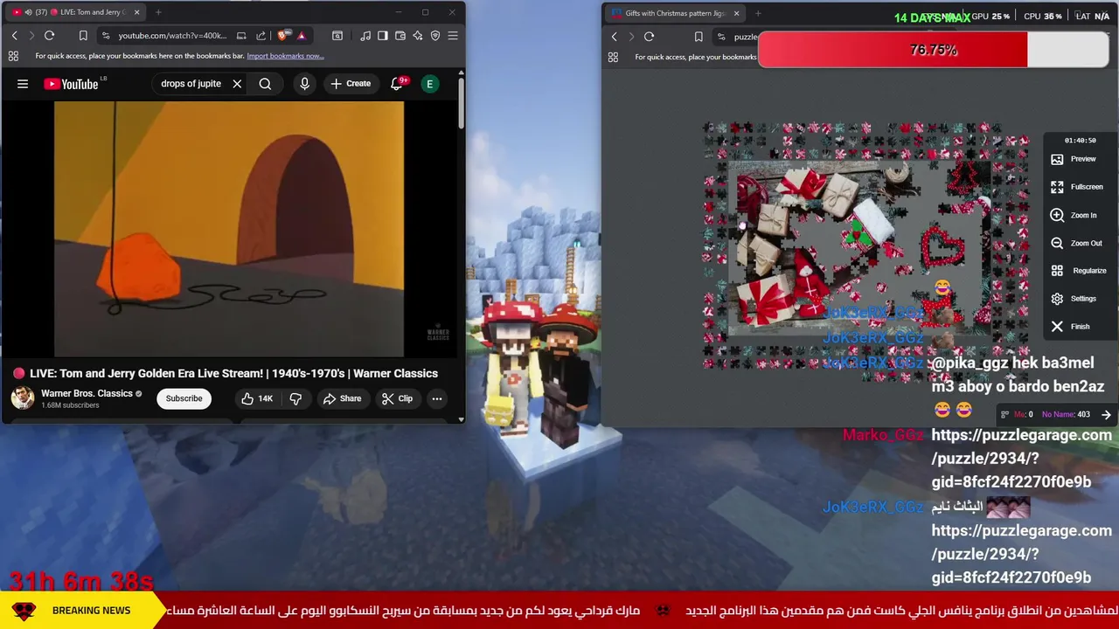The image size is (1119, 629).
Task: Reload the puzzle page
Action: pyautogui.click(x=649, y=37)
